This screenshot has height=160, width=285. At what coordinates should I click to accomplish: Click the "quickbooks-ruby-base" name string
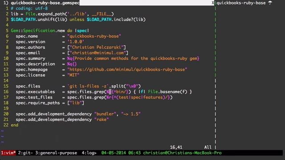point(94,36)
